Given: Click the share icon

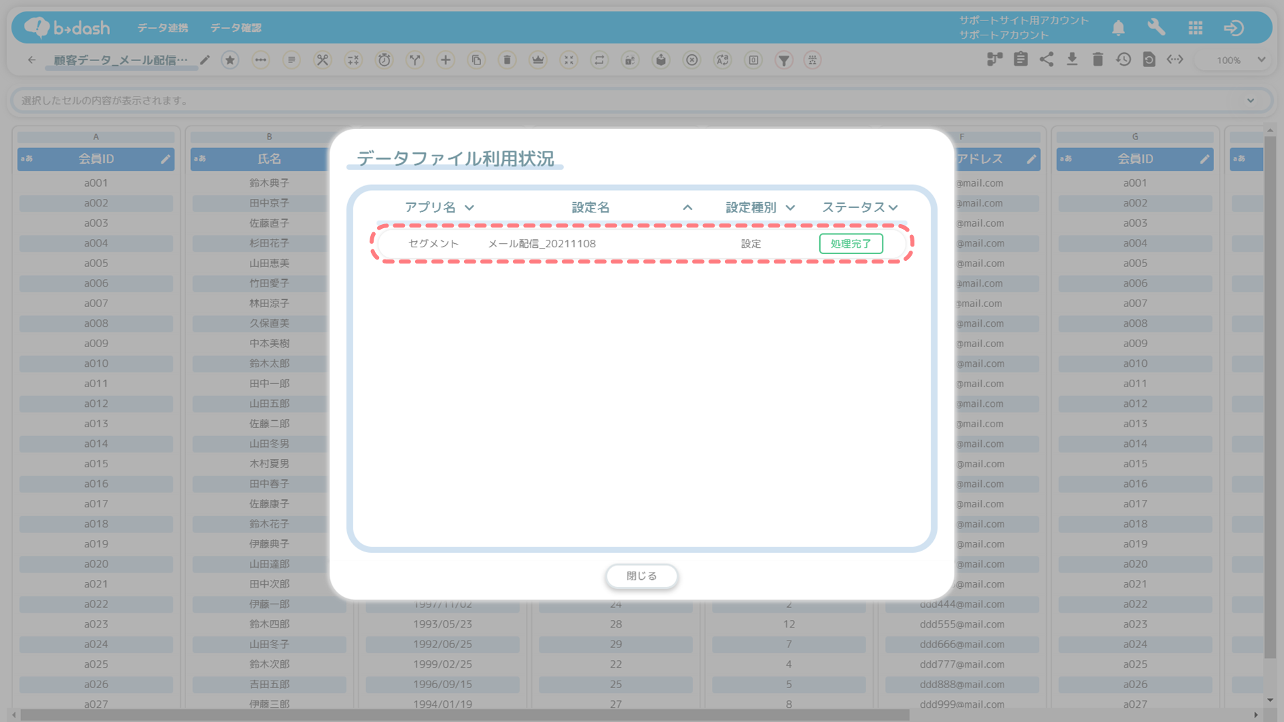Looking at the screenshot, I should pos(1046,60).
